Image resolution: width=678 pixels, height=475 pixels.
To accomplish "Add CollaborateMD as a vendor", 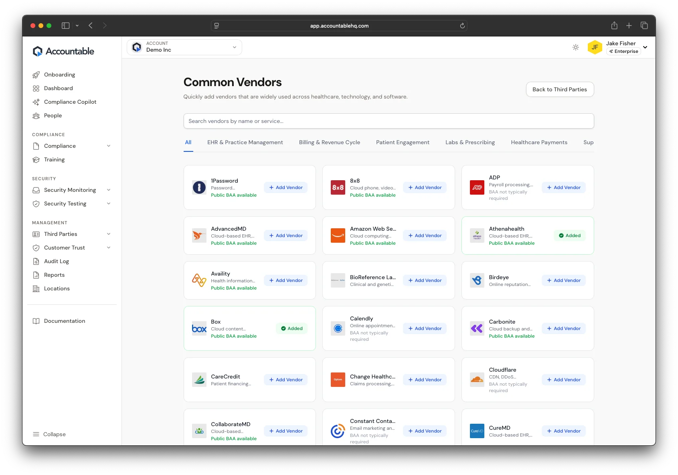I will [x=285, y=431].
